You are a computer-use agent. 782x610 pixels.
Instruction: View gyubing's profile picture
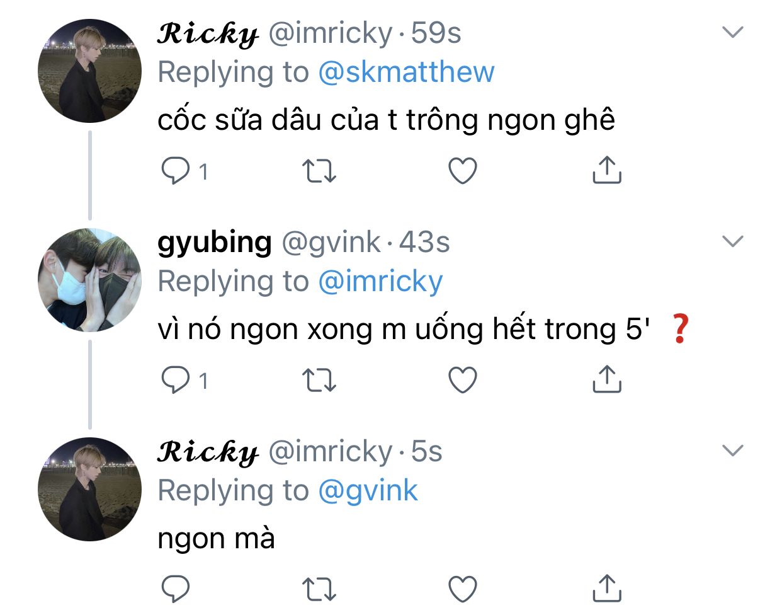tap(90, 280)
